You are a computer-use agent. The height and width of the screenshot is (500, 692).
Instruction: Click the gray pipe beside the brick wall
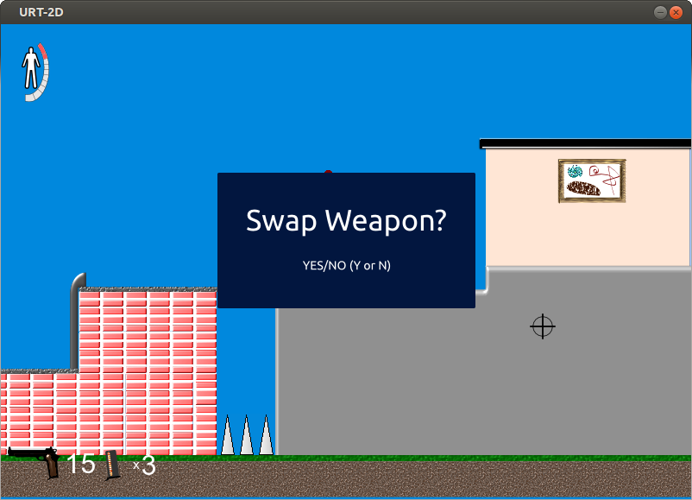[x=77, y=321]
